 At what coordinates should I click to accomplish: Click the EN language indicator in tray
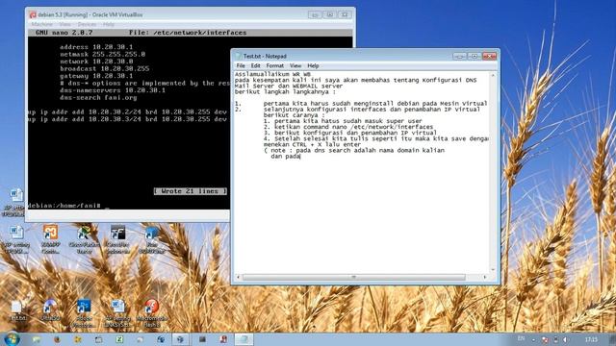521,338
